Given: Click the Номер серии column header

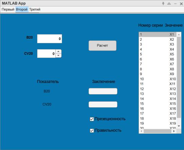Looking at the screenshot, I should (x=150, y=25).
